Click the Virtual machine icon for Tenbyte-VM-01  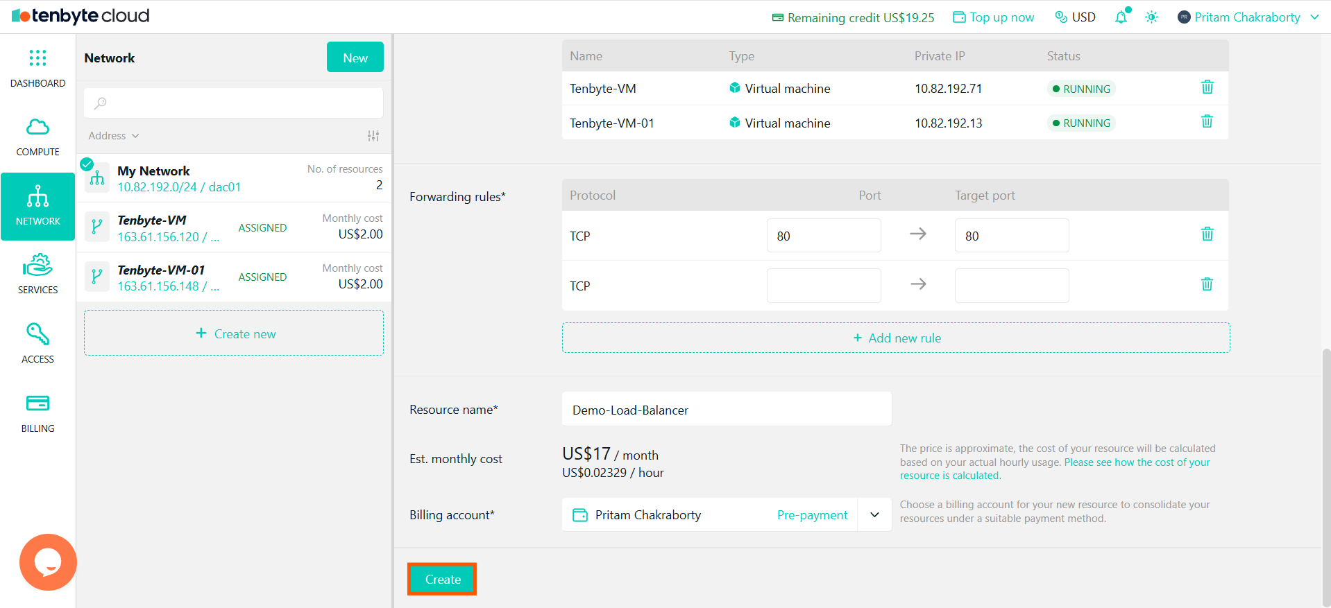click(x=735, y=123)
